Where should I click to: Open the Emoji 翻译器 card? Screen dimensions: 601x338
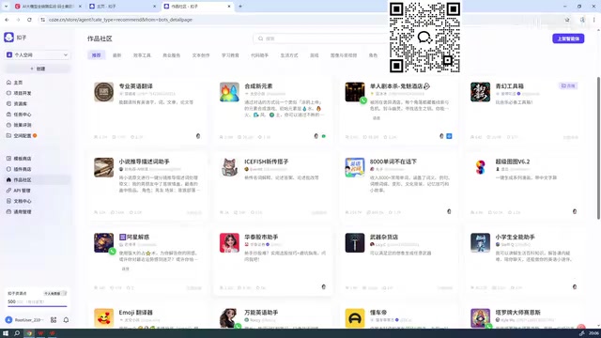click(x=147, y=316)
